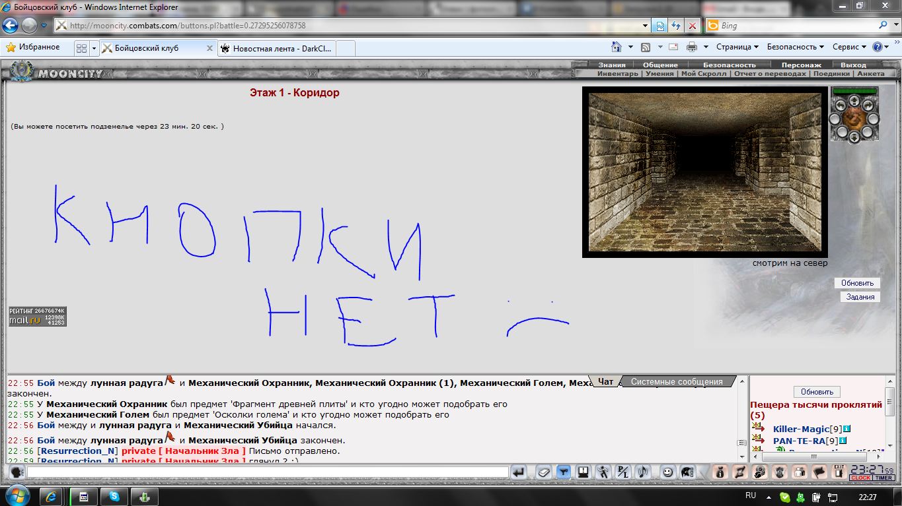Click the stop loading X icon
Viewport: 902px width, 506px height.
pyautogui.click(x=692, y=26)
